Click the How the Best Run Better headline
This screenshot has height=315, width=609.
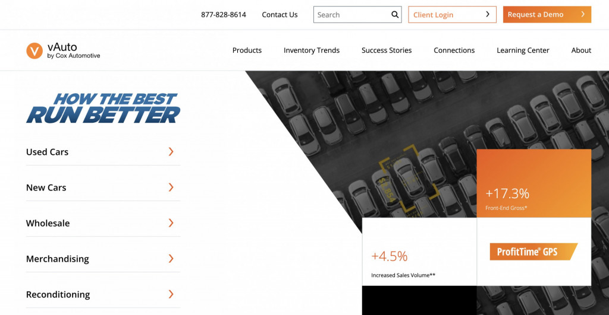[x=103, y=109]
